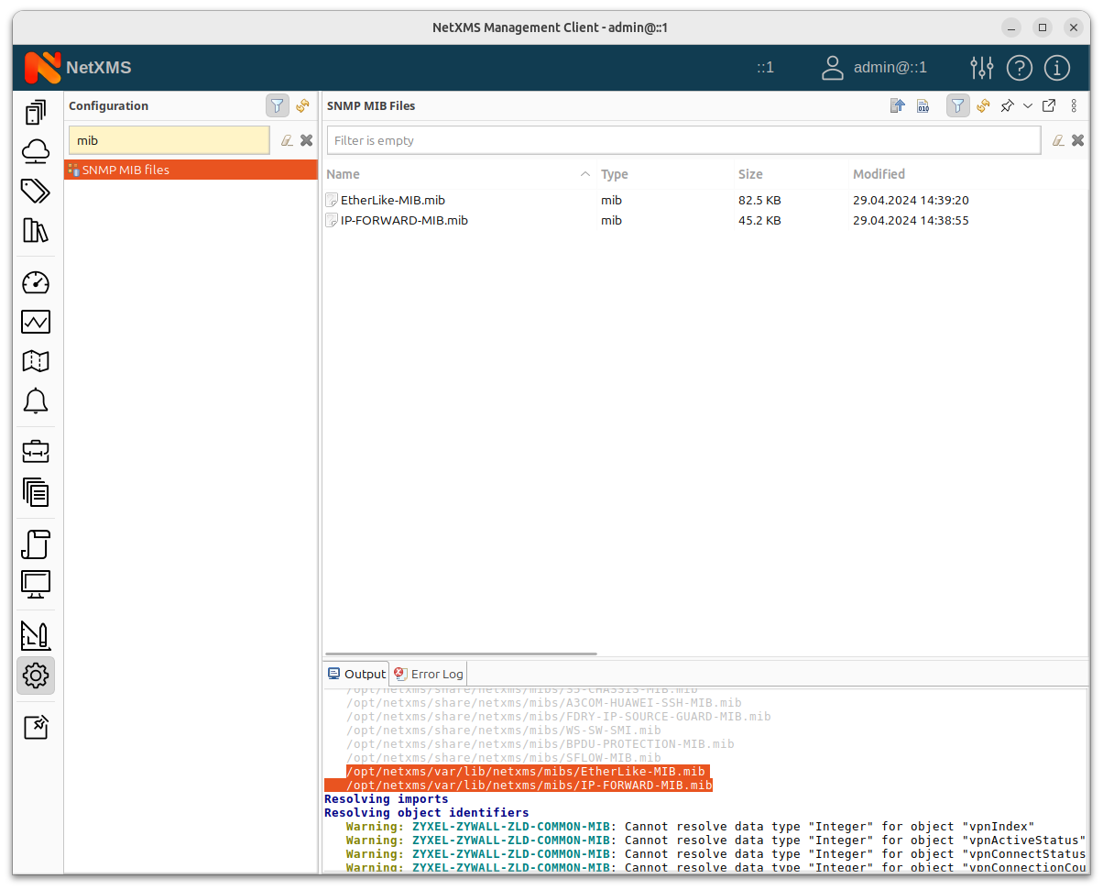Image resolution: width=1103 pixels, height=890 pixels.
Task: Open SNMP MIB Files in separate window
Action: click(x=1049, y=105)
